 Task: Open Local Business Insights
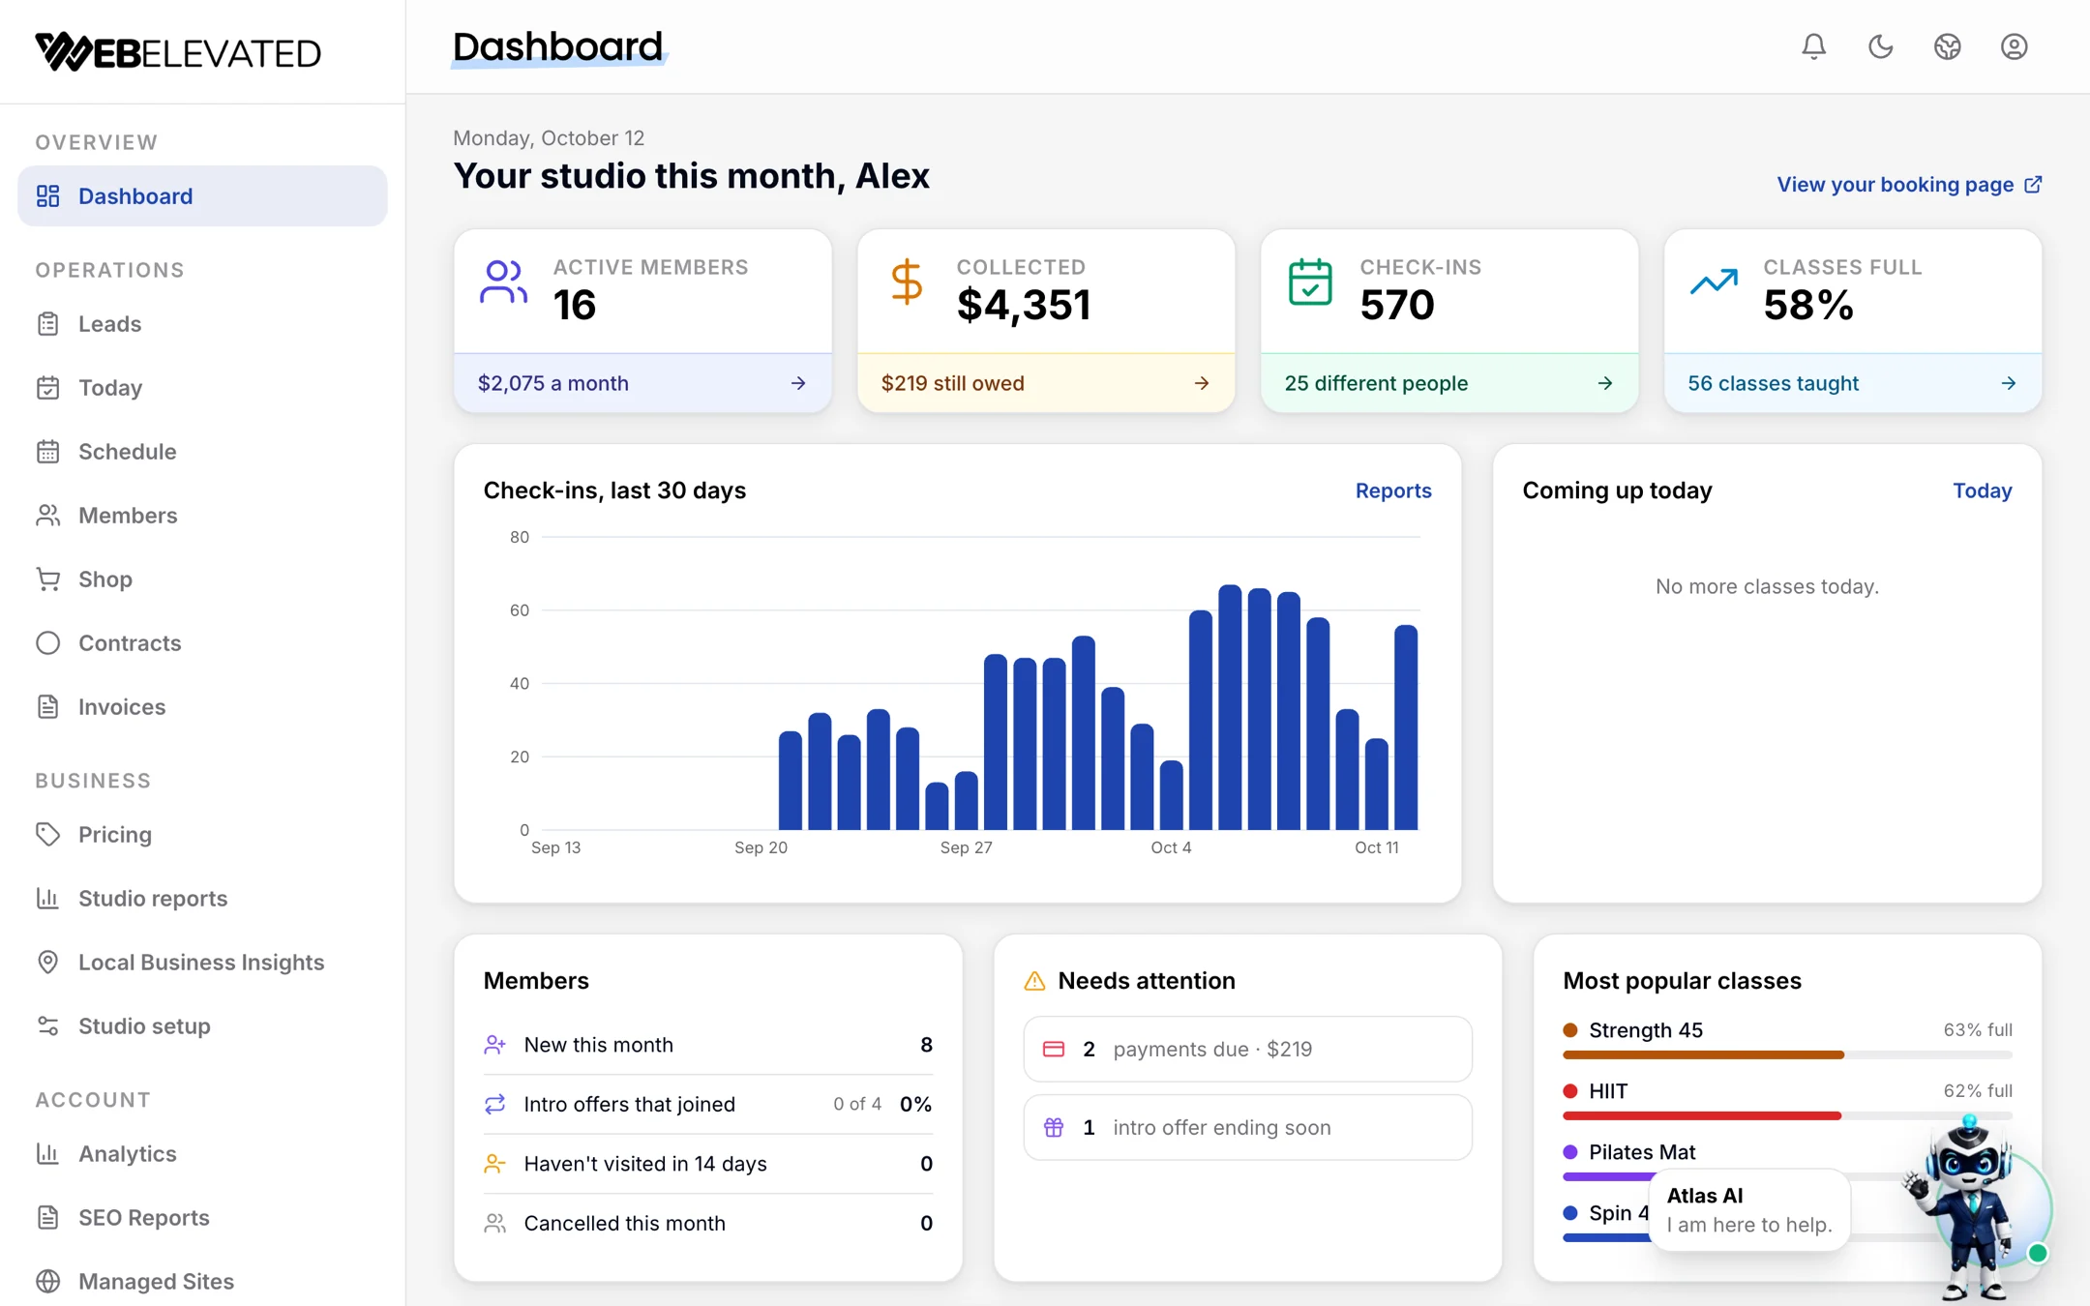click(202, 962)
